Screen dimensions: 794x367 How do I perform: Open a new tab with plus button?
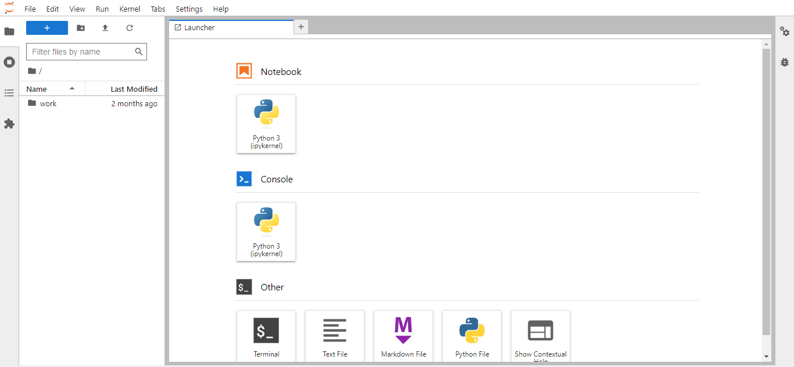pyautogui.click(x=301, y=27)
